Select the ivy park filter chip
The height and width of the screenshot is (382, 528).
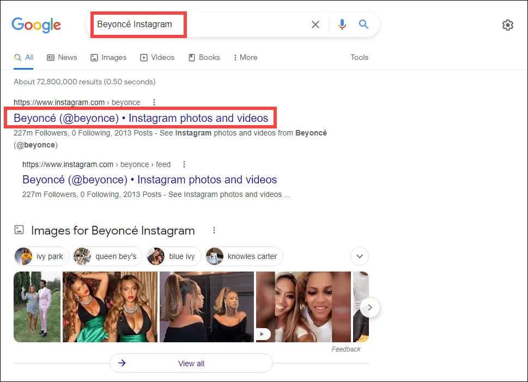point(41,256)
